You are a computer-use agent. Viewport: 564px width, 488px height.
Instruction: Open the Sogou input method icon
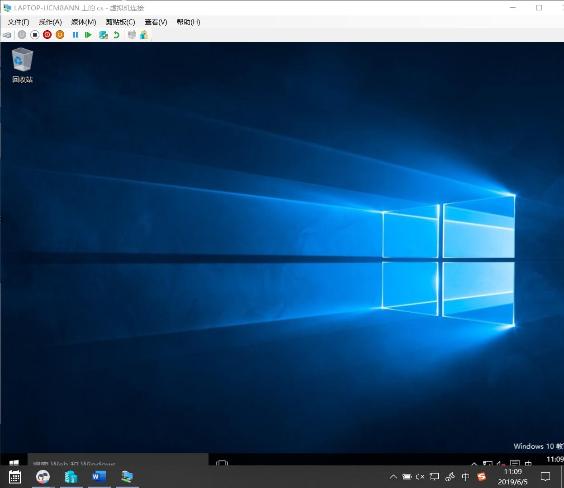pos(482,477)
